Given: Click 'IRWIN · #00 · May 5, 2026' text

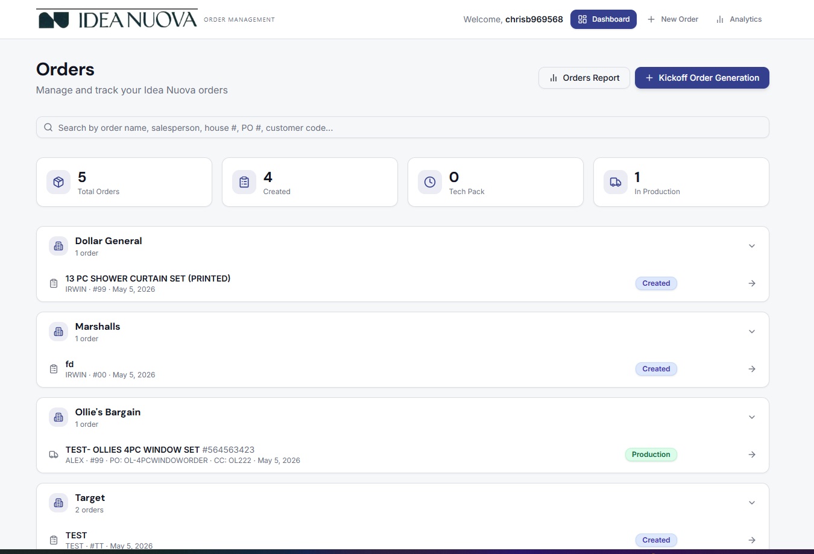Looking at the screenshot, I should 110,375.
